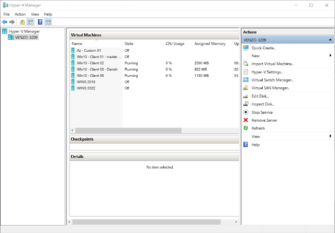Click the 1190 MB assigned memory cell
Screen dimensions: 335x233
[x=202, y=75]
